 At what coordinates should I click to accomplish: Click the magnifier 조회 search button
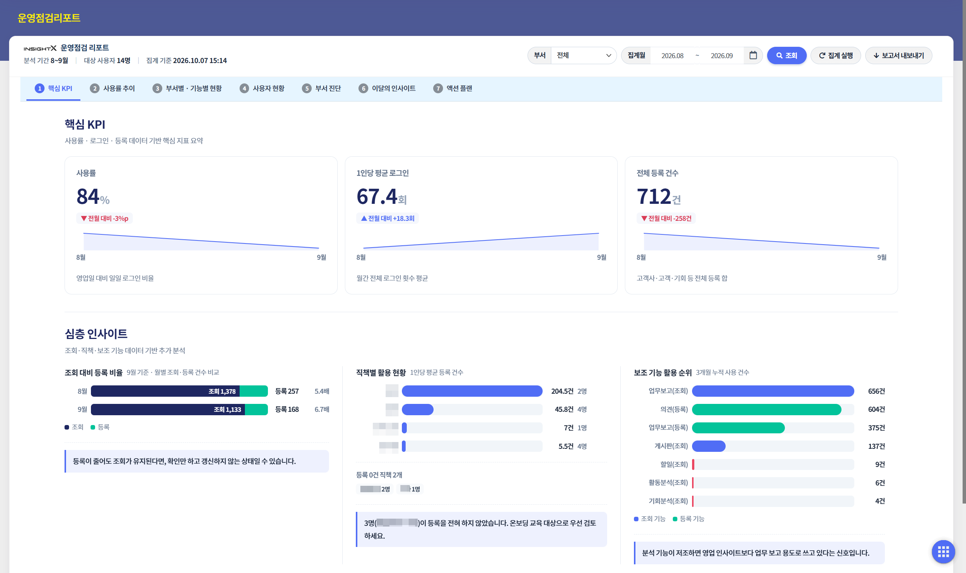point(786,55)
